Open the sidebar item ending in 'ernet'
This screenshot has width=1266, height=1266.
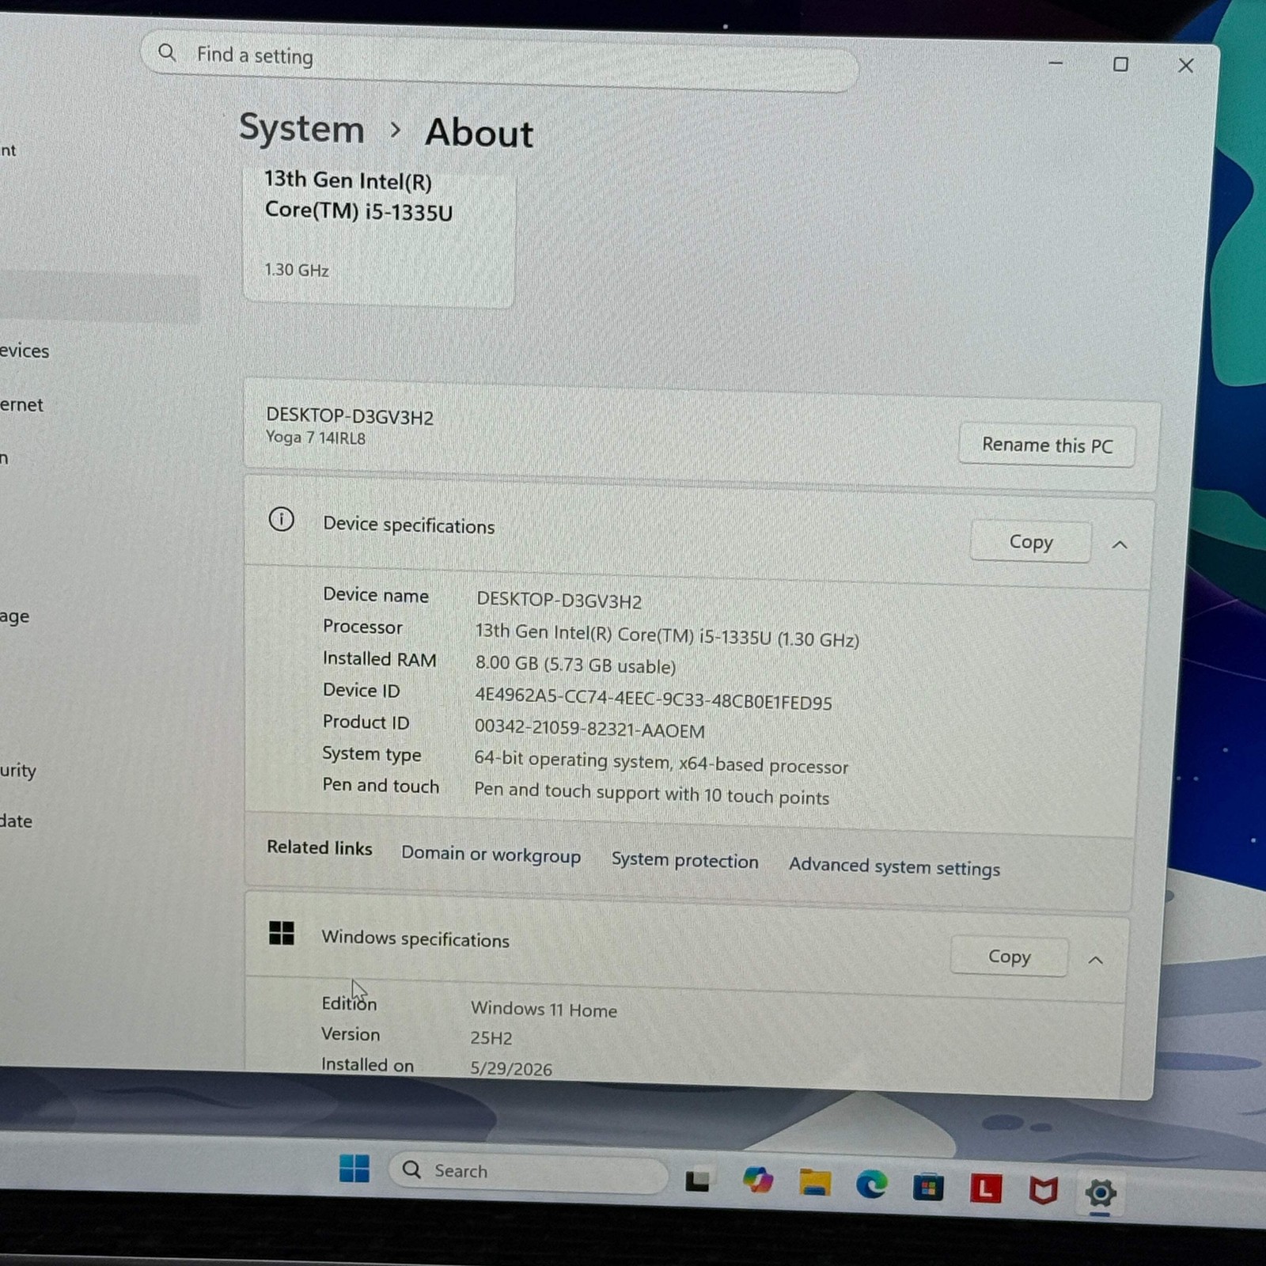tap(21, 404)
